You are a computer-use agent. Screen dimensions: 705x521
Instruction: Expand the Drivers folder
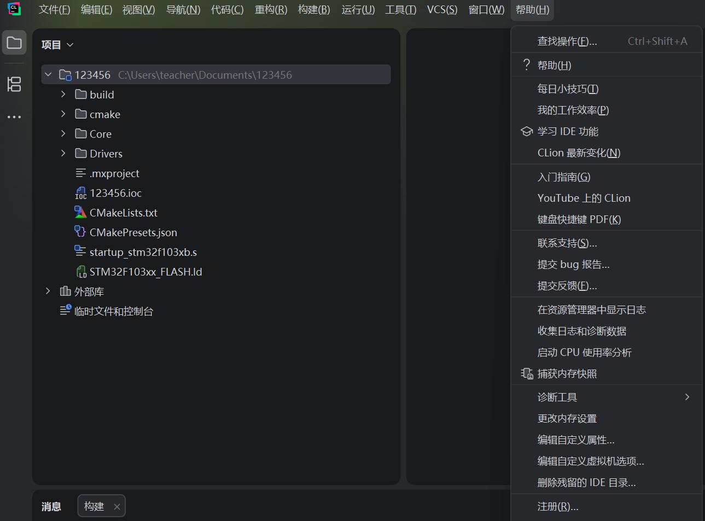[63, 153]
